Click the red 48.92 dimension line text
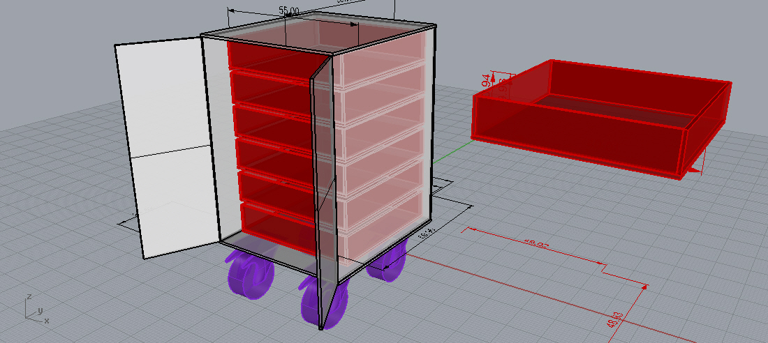 click(536, 244)
